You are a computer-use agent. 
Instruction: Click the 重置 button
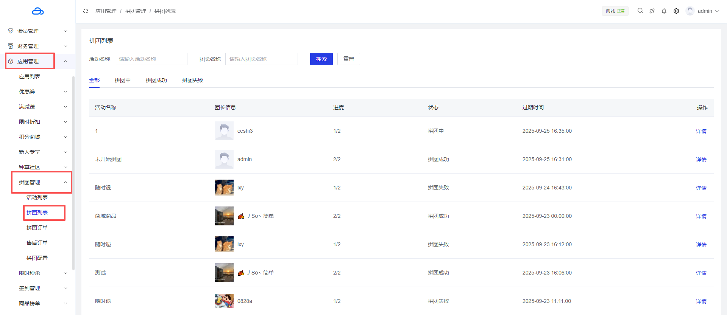pos(348,59)
